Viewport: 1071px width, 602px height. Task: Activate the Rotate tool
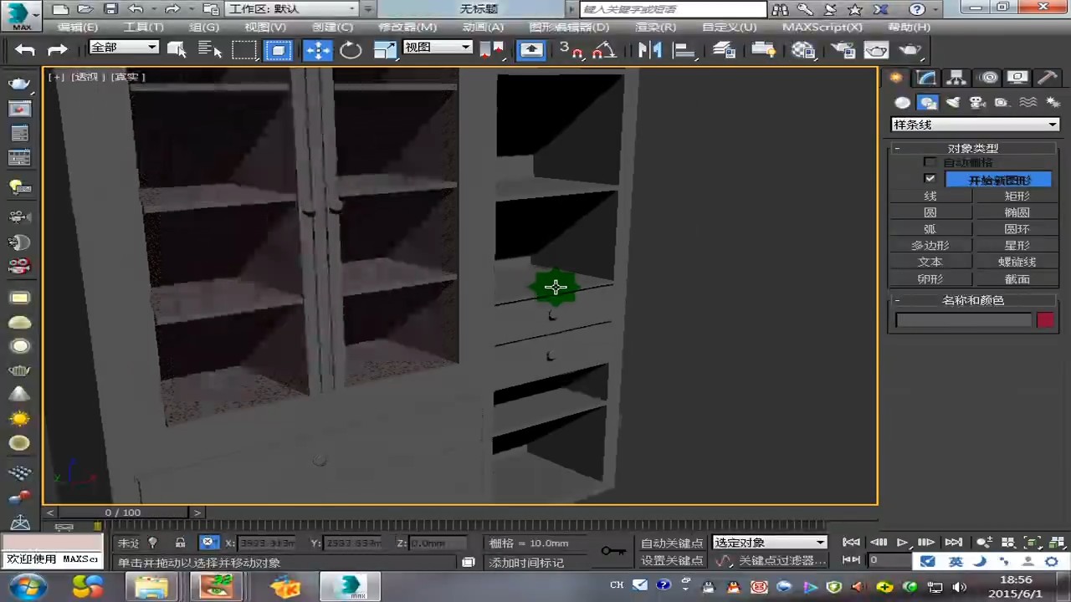point(351,50)
